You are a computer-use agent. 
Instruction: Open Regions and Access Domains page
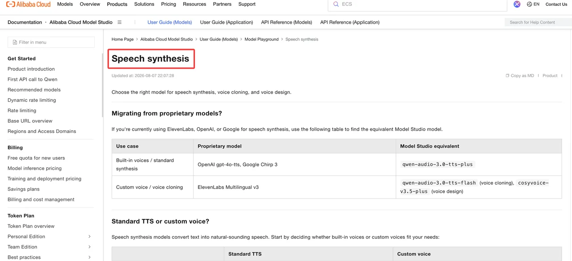click(x=42, y=132)
